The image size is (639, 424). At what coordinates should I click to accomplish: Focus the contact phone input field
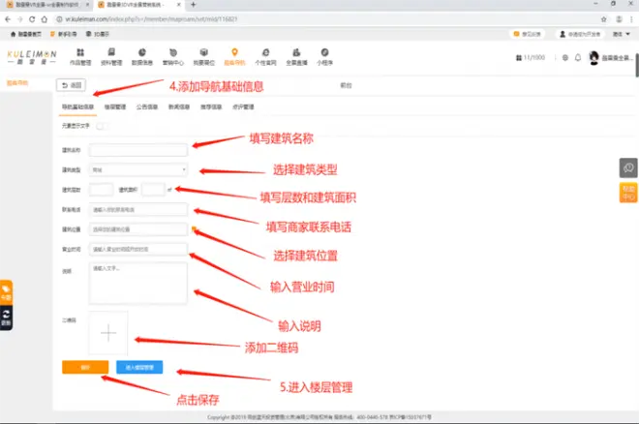coord(138,209)
